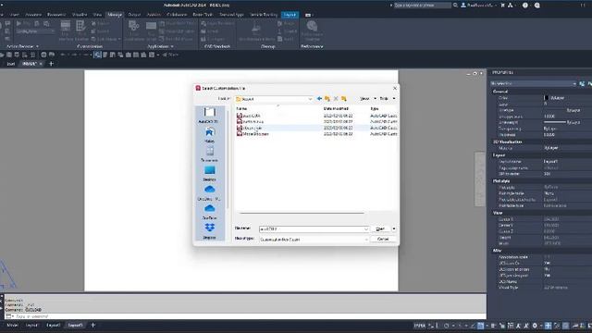592x333 pixels.
Task: Collapse the General section in Properties
Action: coord(500,92)
